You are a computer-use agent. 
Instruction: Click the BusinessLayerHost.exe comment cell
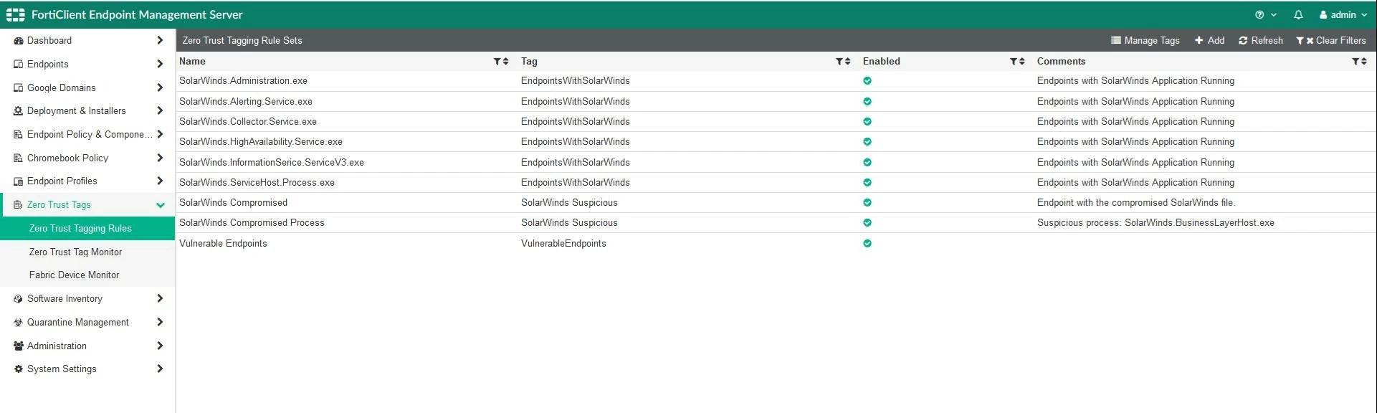click(1156, 223)
